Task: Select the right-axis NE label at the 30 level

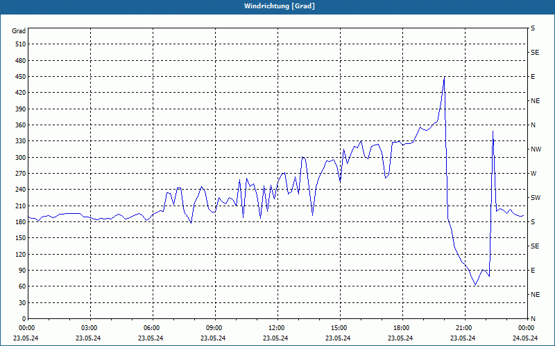Action: click(x=535, y=295)
